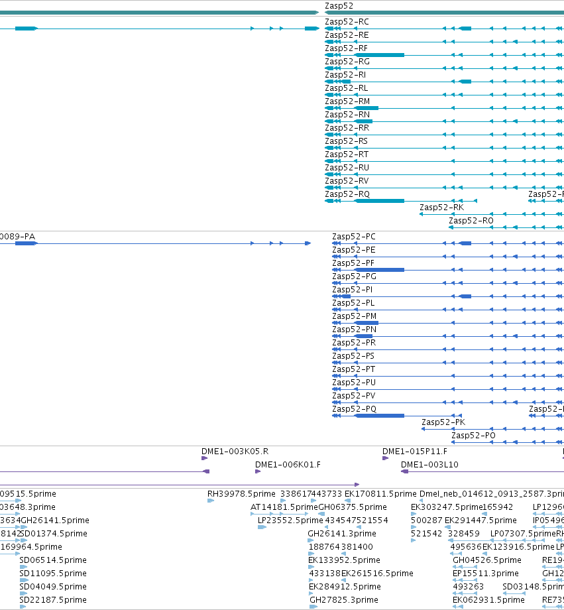The width and height of the screenshot is (564, 610).
Task: Click the Zasp52-RE transcript label
Action: (347, 35)
